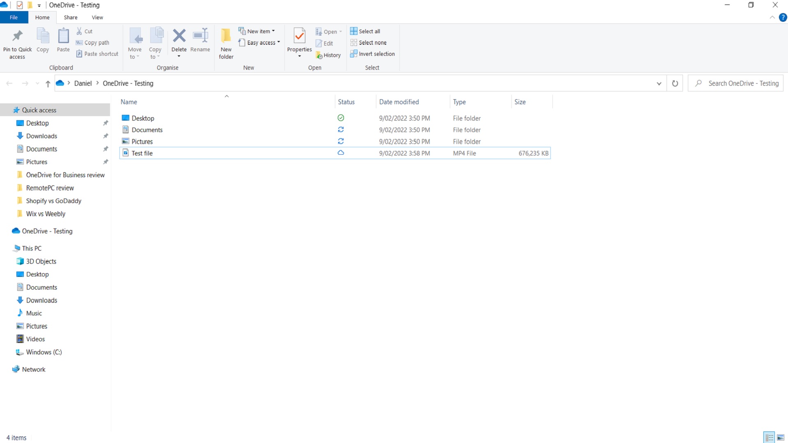The image size is (788, 443).
Task: Select Desktop folder in file list
Action: coord(335,118)
